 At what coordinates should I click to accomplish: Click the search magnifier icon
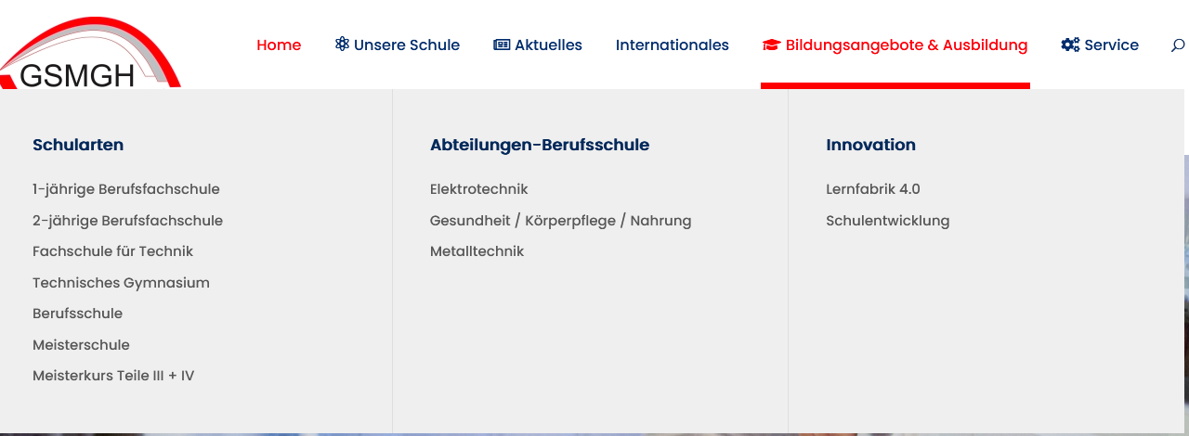pyautogui.click(x=1177, y=45)
